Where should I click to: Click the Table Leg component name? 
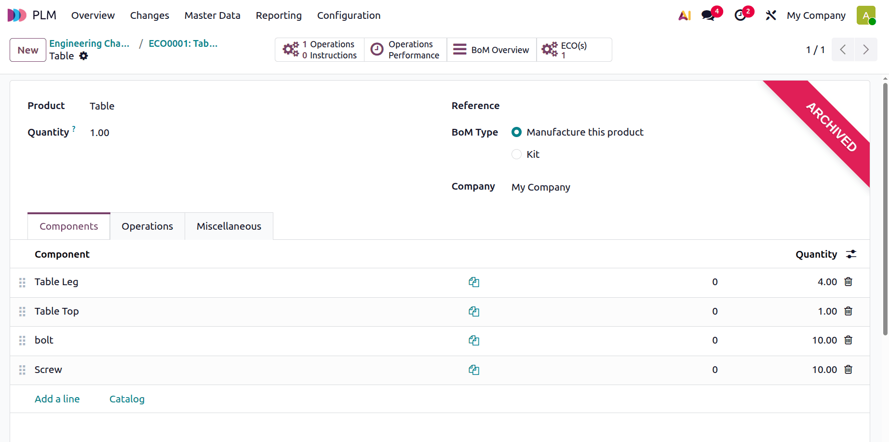tap(56, 282)
